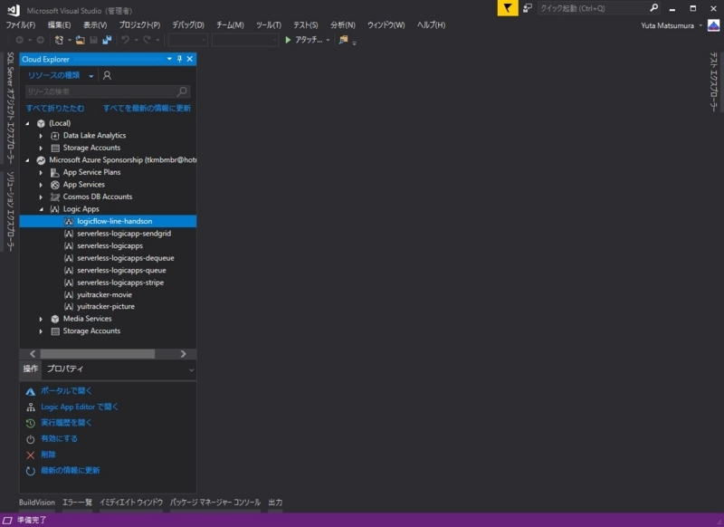Expand the Cosmos DB Accounts node
The image size is (724, 527).
click(41, 196)
